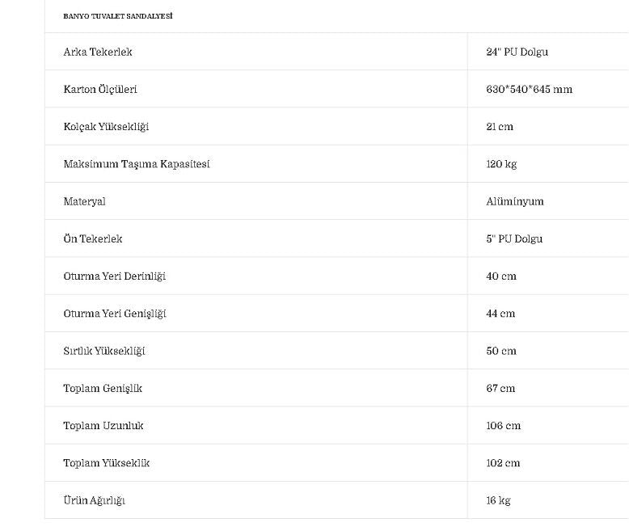
Task: Click the Alüminyum material value
Action: tap(515, 201)
